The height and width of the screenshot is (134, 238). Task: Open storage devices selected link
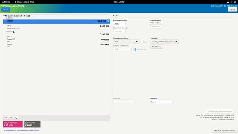[x=22, y=130]
